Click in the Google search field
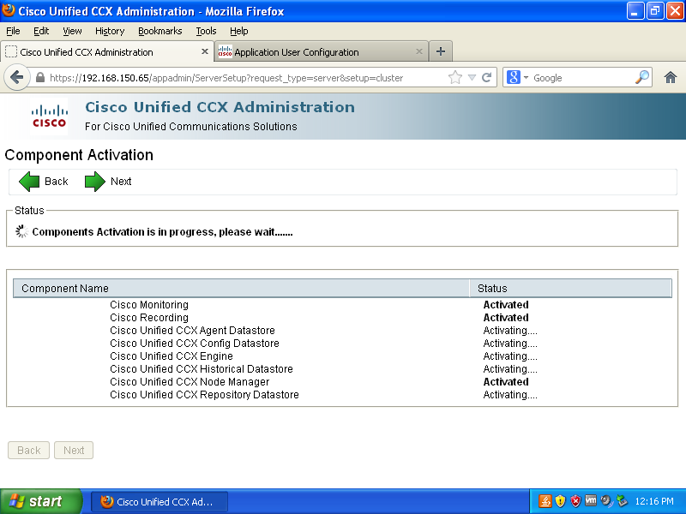686x514 pixels. pos(582,78)
